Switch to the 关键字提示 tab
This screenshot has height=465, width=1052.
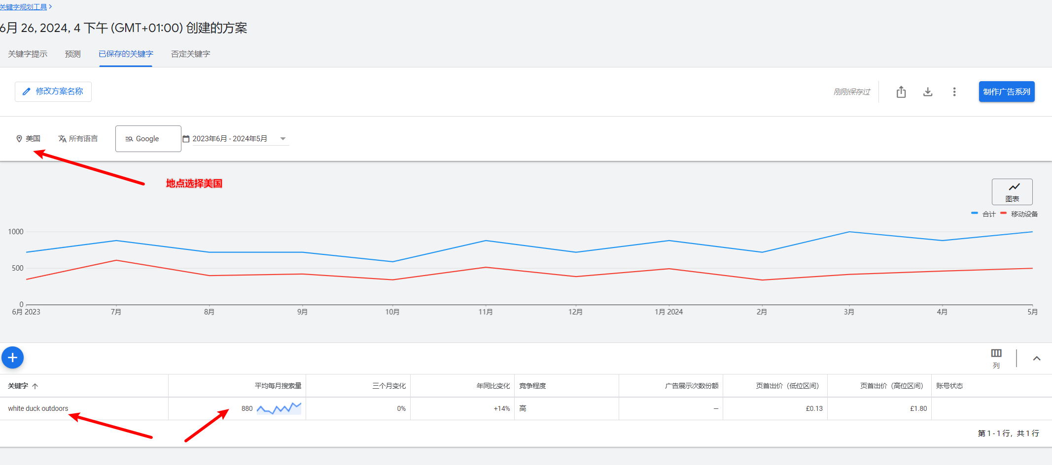[x=28, y=54]
